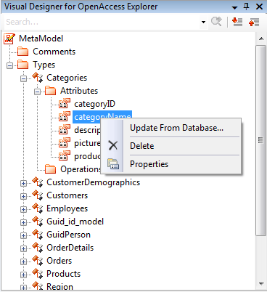Click the scroll down arrow of scrollbar

coord(261,283)
